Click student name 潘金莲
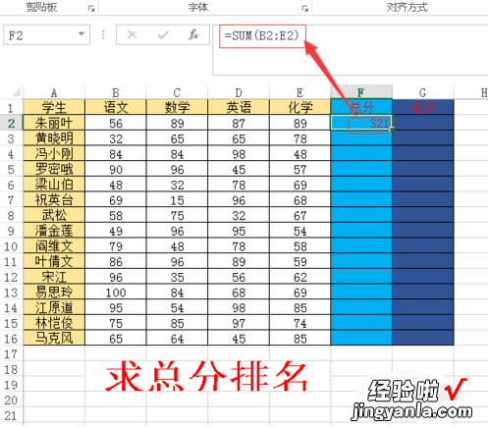This screenshot has width=488, height=428. click(54, 231)
